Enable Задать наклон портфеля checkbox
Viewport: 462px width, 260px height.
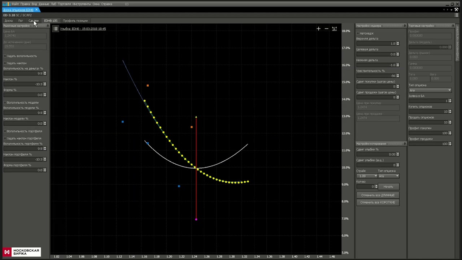[5, 138]
